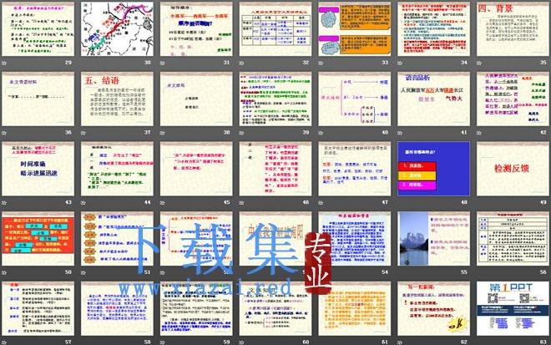551x345 pixels.
Task: Select slide 51 with orange badges
Action: (117, 238)
